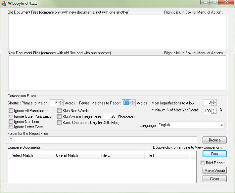Check Skip Words Longer than option
This screenshot has height=193, width=235.
(x=60, y=117)
